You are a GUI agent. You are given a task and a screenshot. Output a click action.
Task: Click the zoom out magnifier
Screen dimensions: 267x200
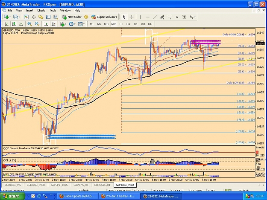[x=37, y=24]
